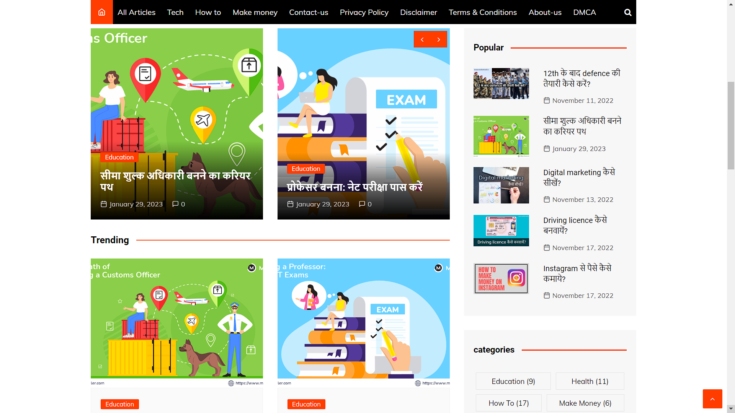Screen dimensions: 735x413
Task: Open the Privacy Policy page
Action: 364,12
